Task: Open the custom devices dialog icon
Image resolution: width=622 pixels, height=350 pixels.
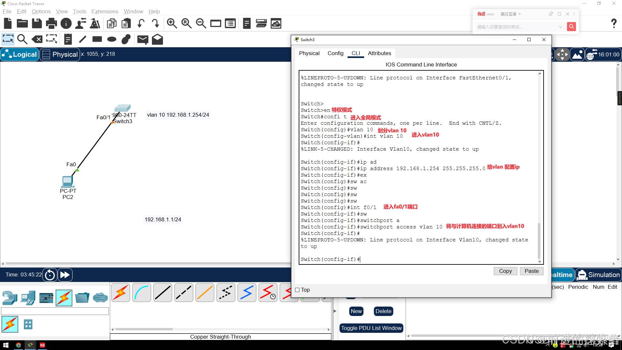Action: (x=230, y=23)
